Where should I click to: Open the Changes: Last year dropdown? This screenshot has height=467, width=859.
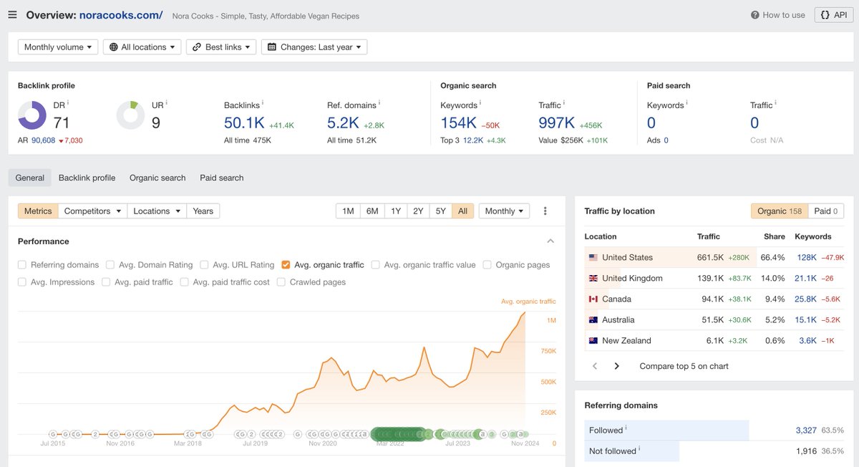click(x=314, y=47)
